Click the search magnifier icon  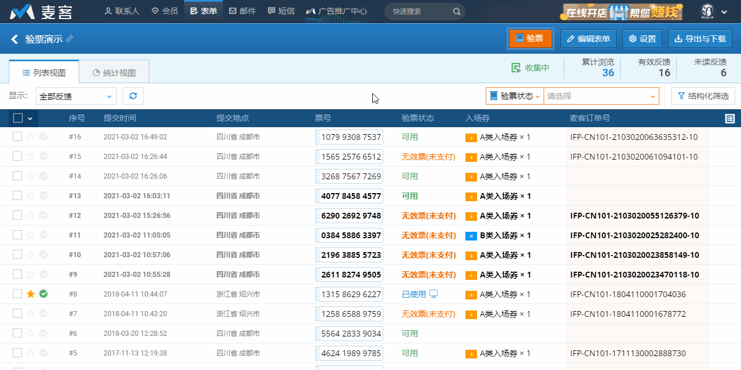coord(456,11)
